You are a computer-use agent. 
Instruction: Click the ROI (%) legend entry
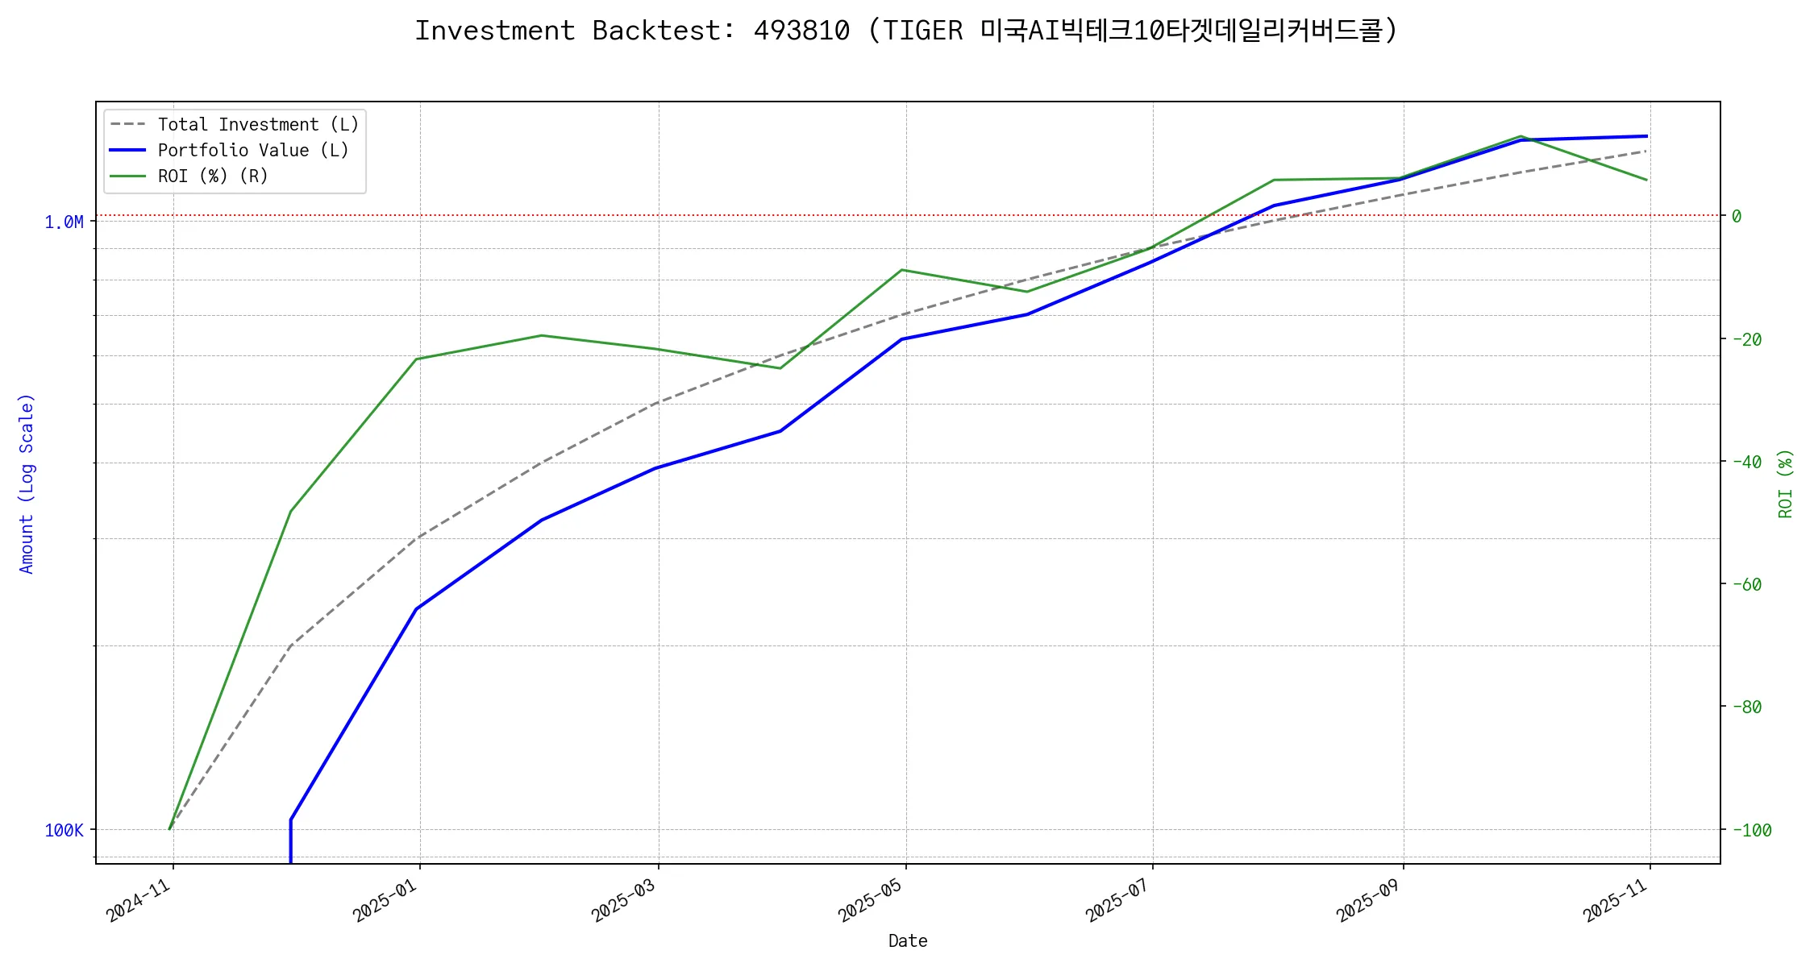213,176
